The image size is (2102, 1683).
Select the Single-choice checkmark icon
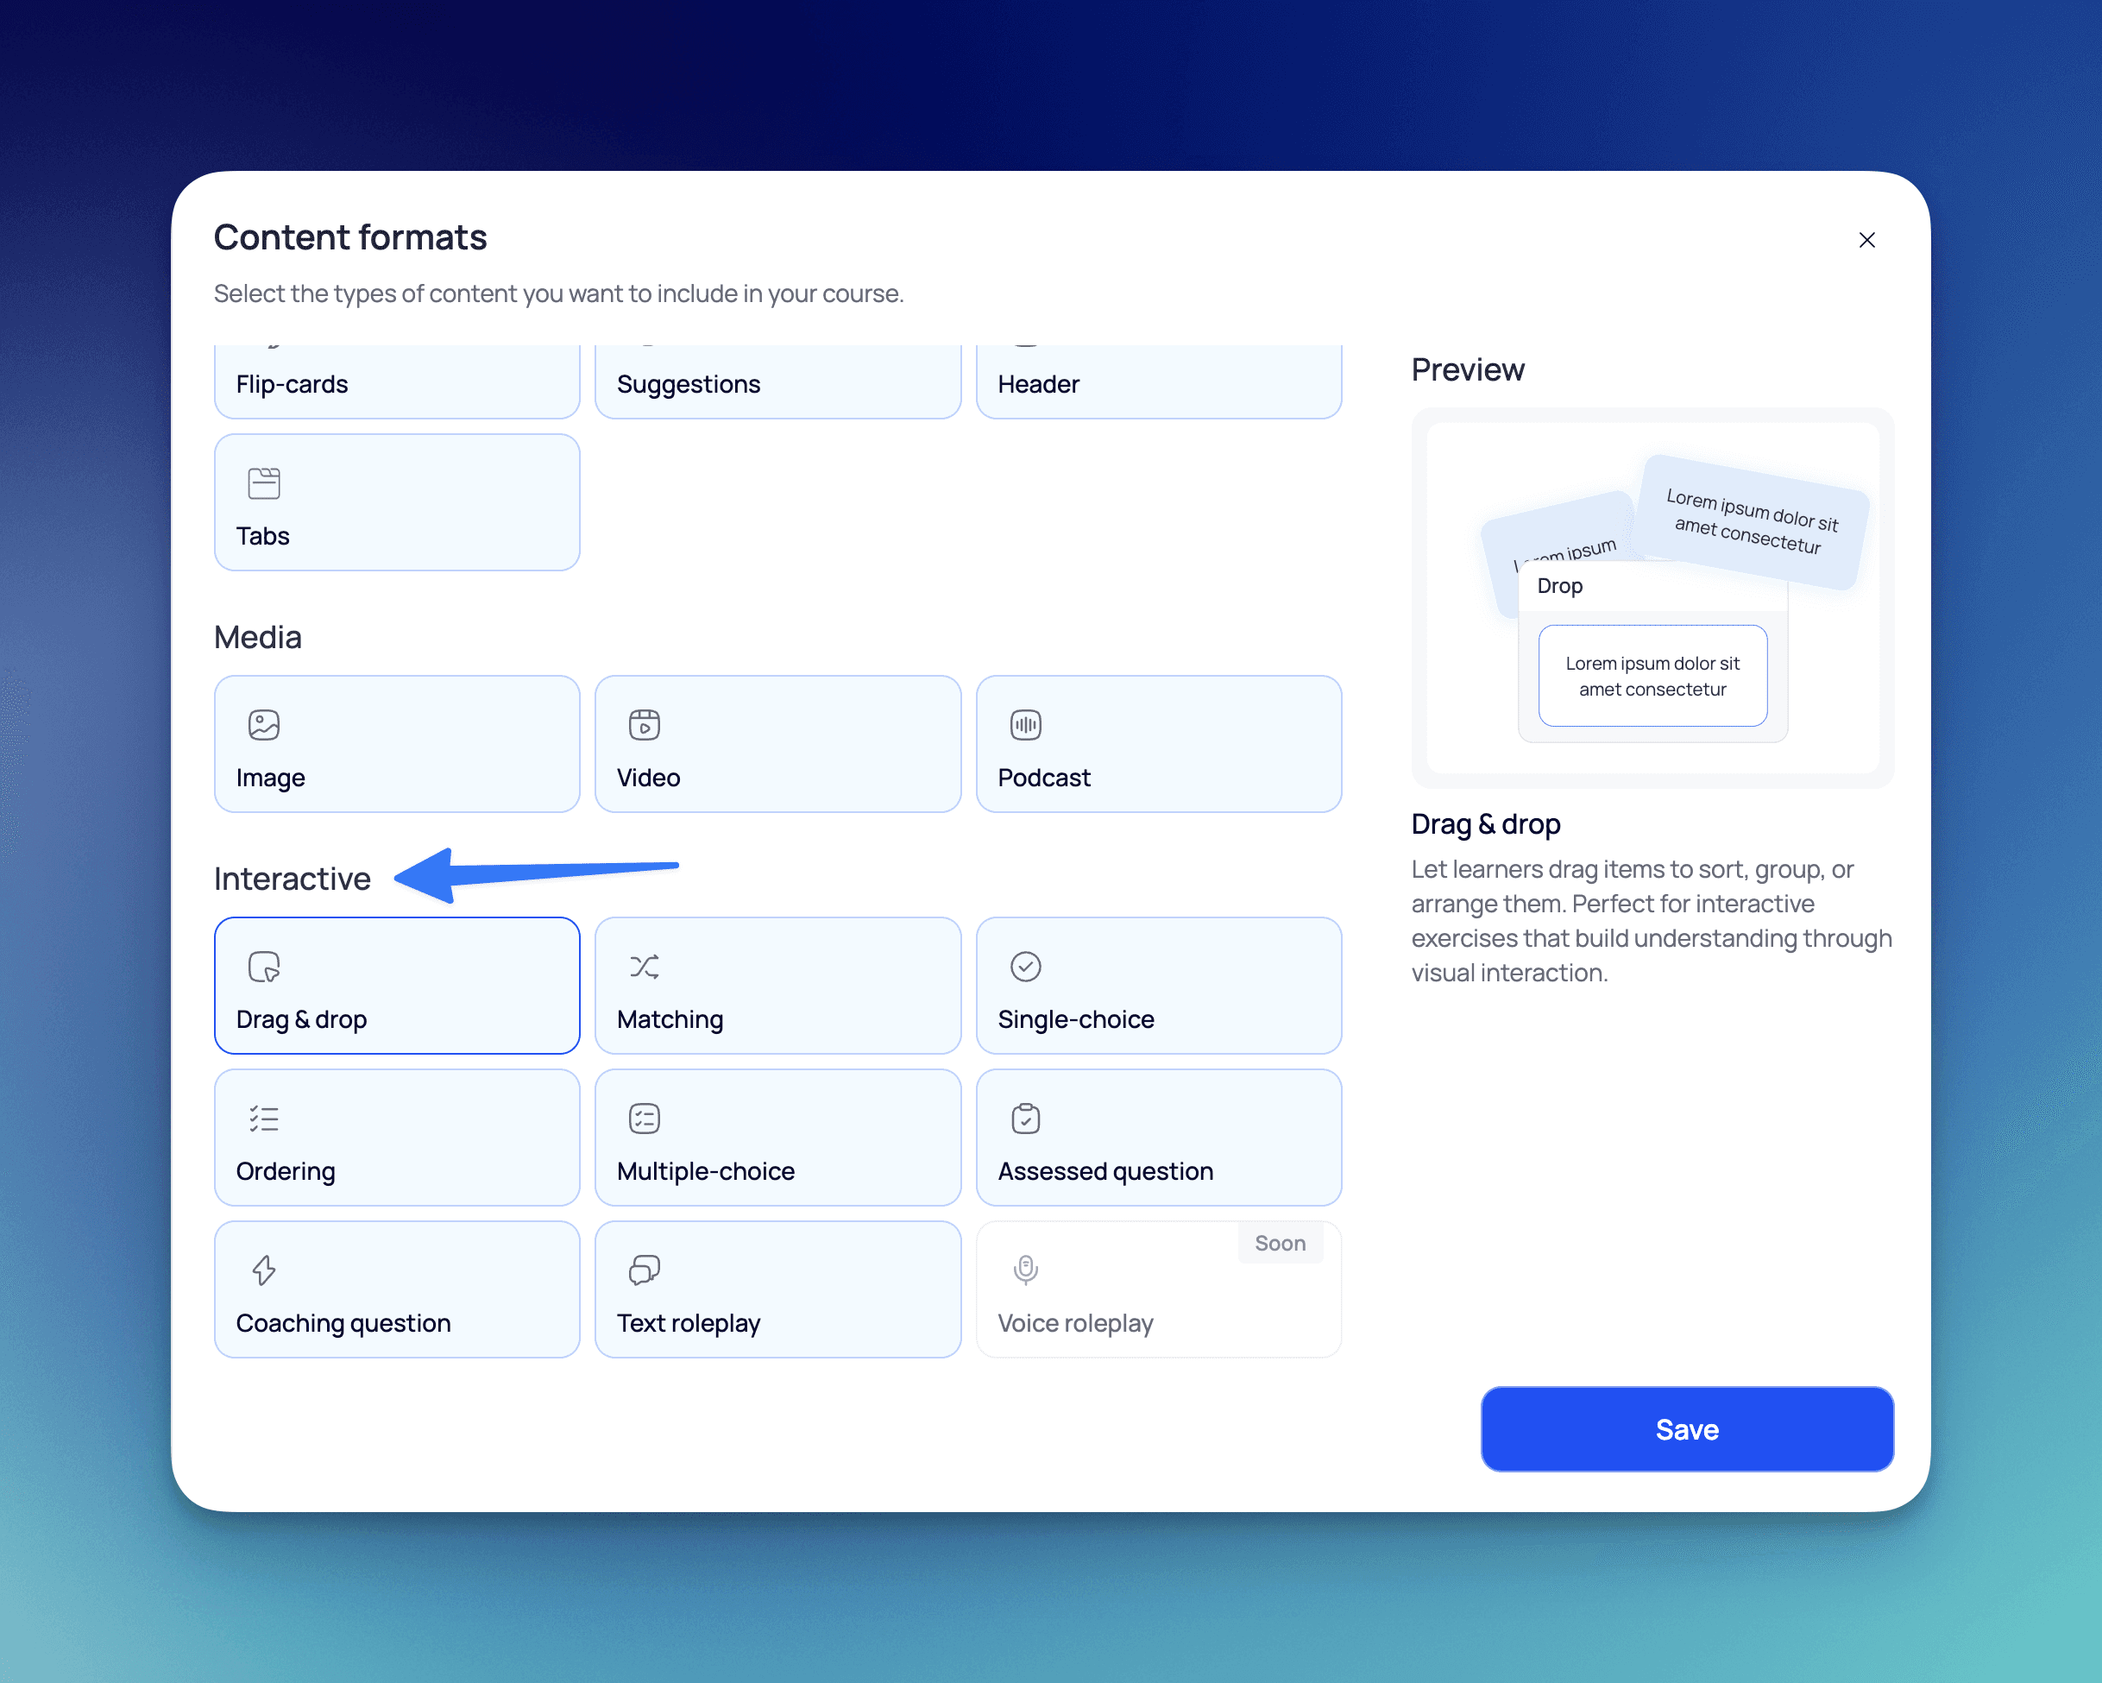click(1026, 967)
